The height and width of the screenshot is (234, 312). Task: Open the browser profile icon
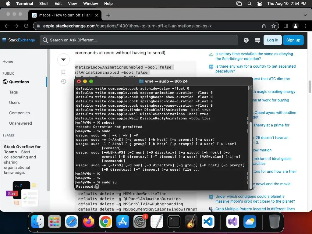(296, 26)
